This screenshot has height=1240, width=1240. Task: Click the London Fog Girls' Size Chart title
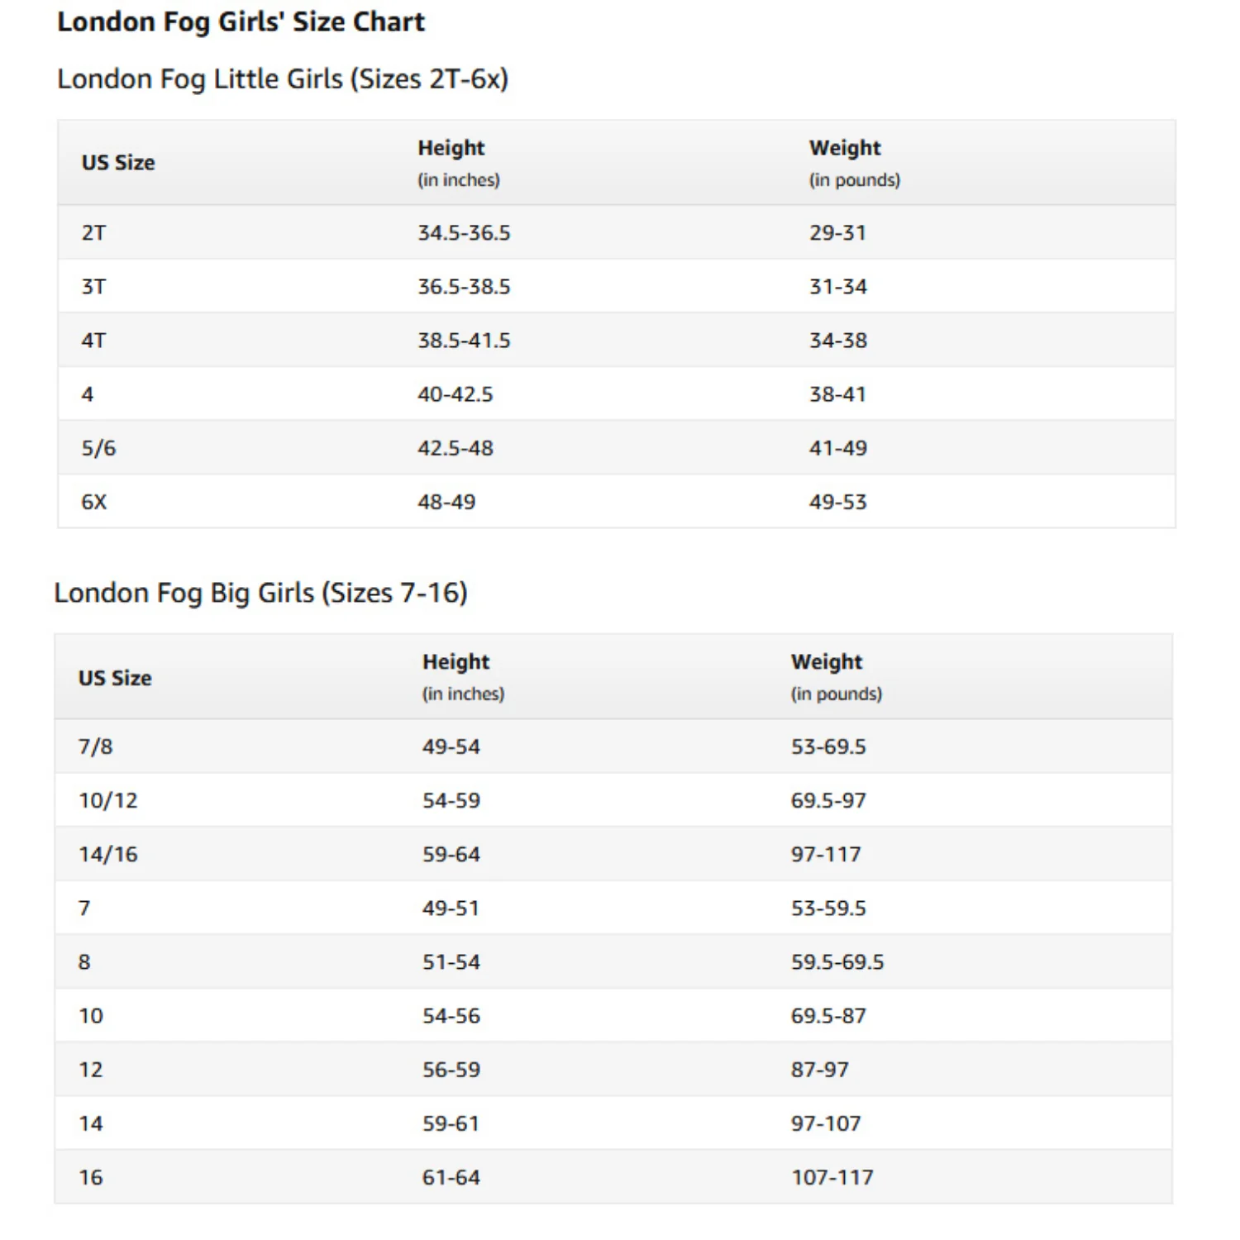[x=241, y=21]
